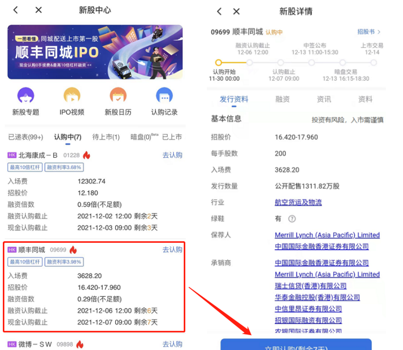Tap 最高10倍杠杆 tag under 北海康成-B
This screenshot has width=403, height=350.
(25, 168)
